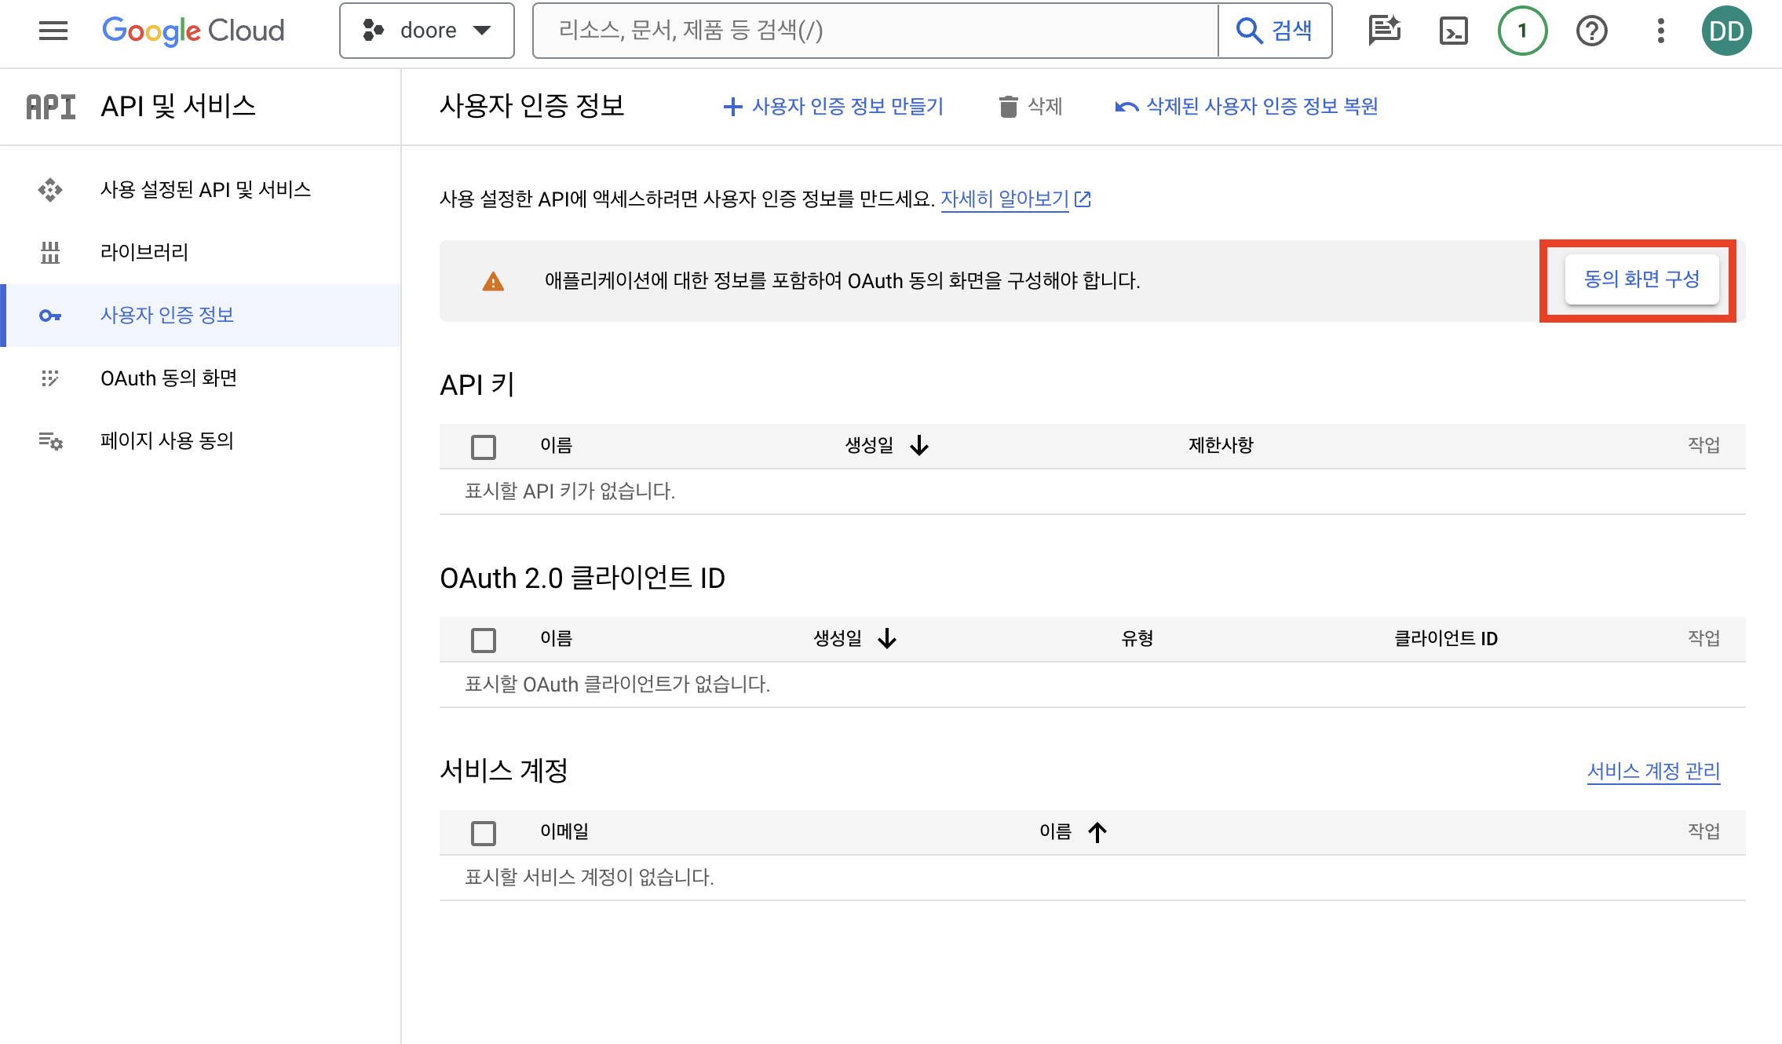The width and height of the screenshot is (1782, 1044).
Task: Tick the 서비스 계정 table header checkbox
Action: [484, 833]
